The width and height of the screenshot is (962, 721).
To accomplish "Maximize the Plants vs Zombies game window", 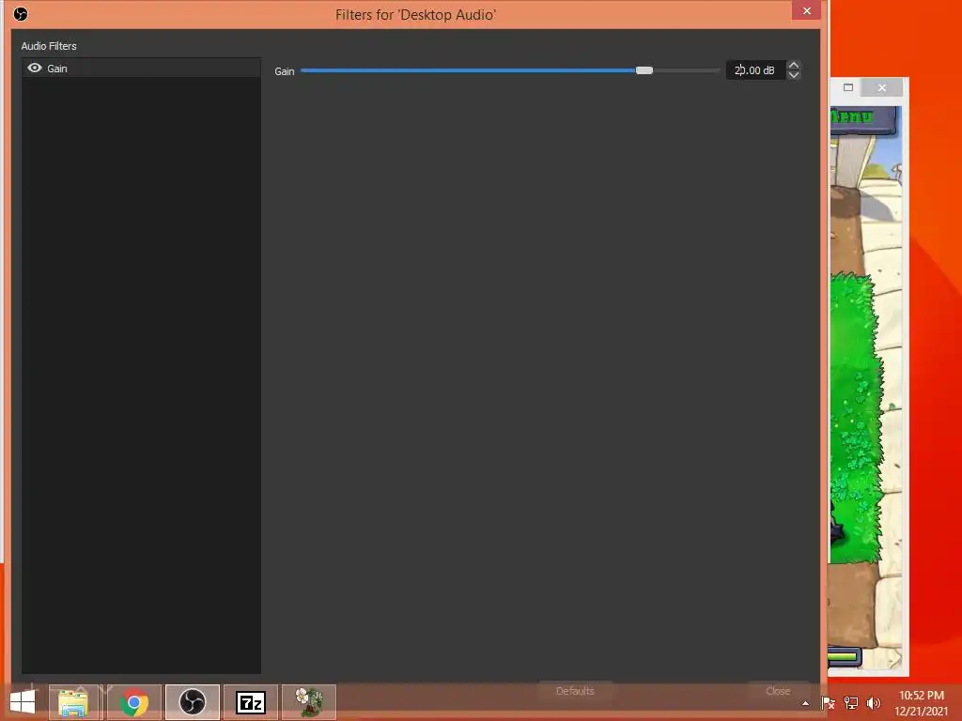I will 848,87.
